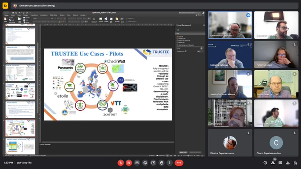301x169 pixels.
Task: Click the Paste icon in the ribbon
Action: 5,19
